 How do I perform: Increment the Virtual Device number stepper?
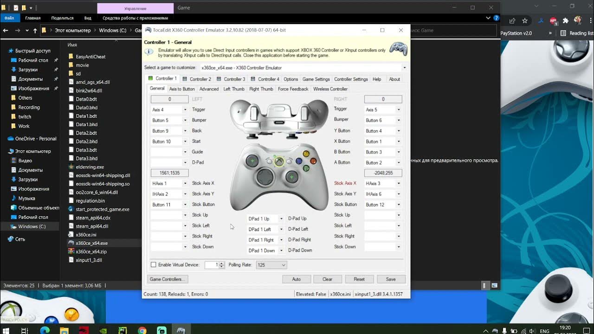point(222,263)
